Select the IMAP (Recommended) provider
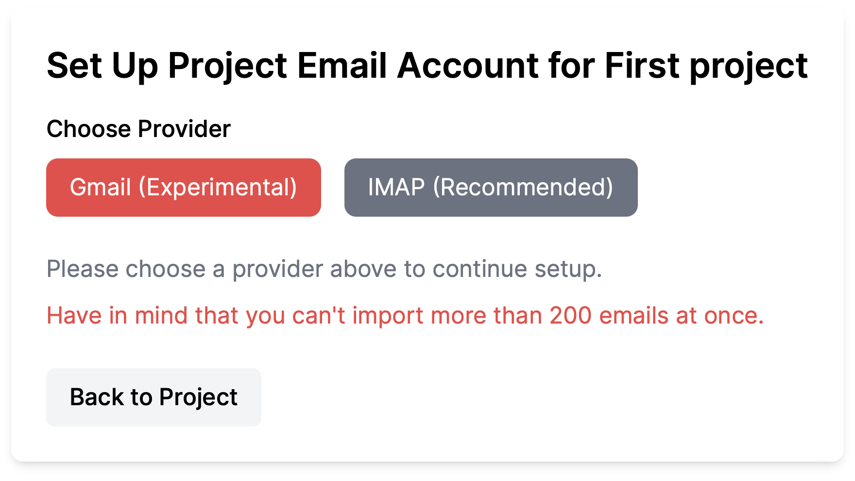This screenshot has width=855, height=481. click(491, 188)
